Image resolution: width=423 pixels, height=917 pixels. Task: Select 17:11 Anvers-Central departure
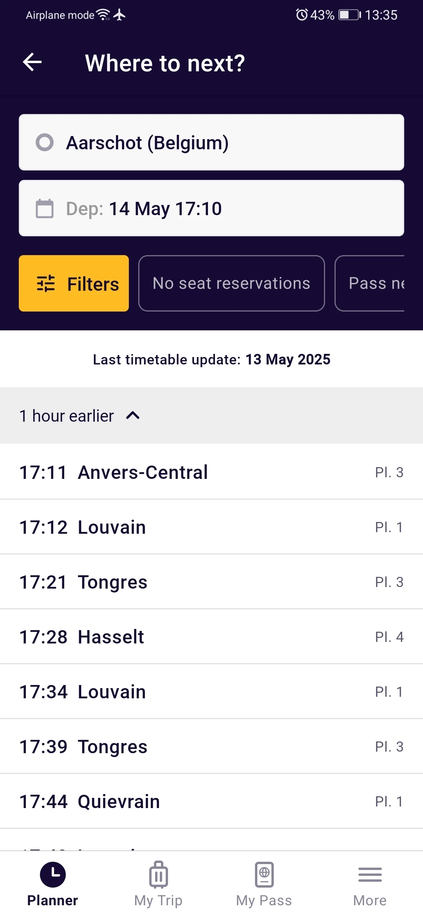211,472
